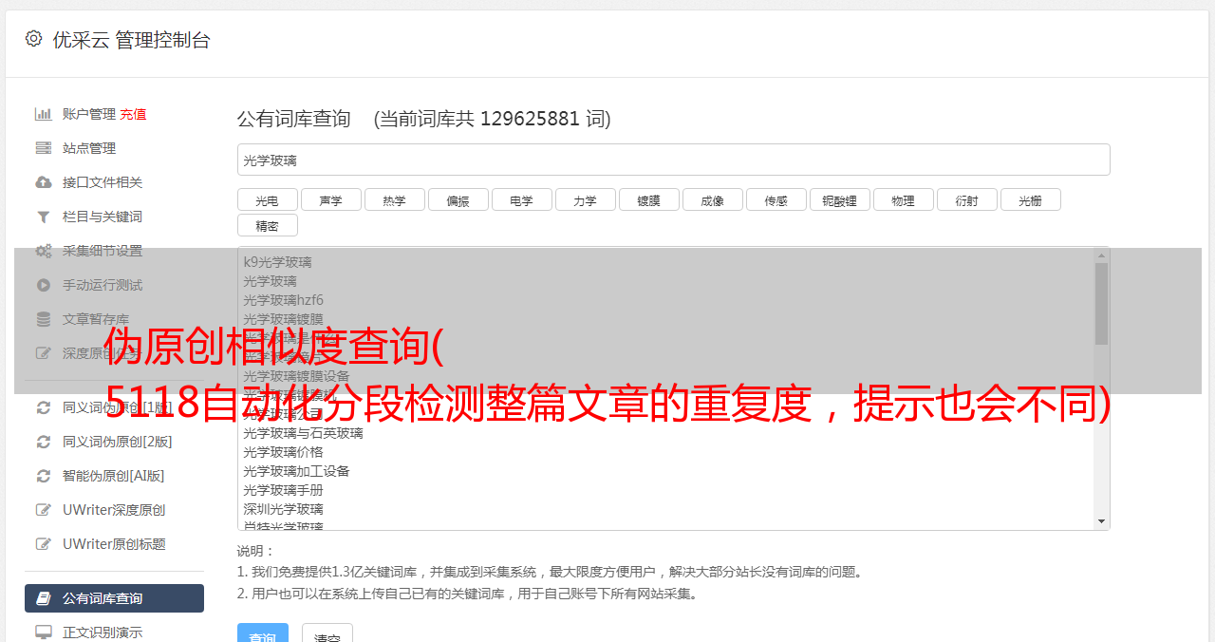Click the 栏目与关键词 filter icon
The width and height of the screenshot is (1215, 642).
tap(44, 217)
